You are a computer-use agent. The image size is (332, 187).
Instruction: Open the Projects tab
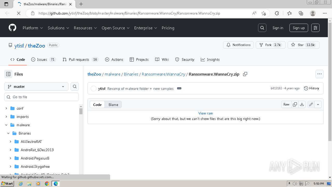coord(139,59)
